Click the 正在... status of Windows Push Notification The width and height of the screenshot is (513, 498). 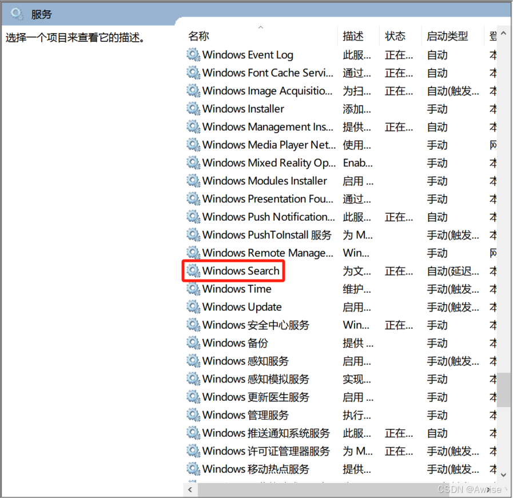[x=399, y=217]
